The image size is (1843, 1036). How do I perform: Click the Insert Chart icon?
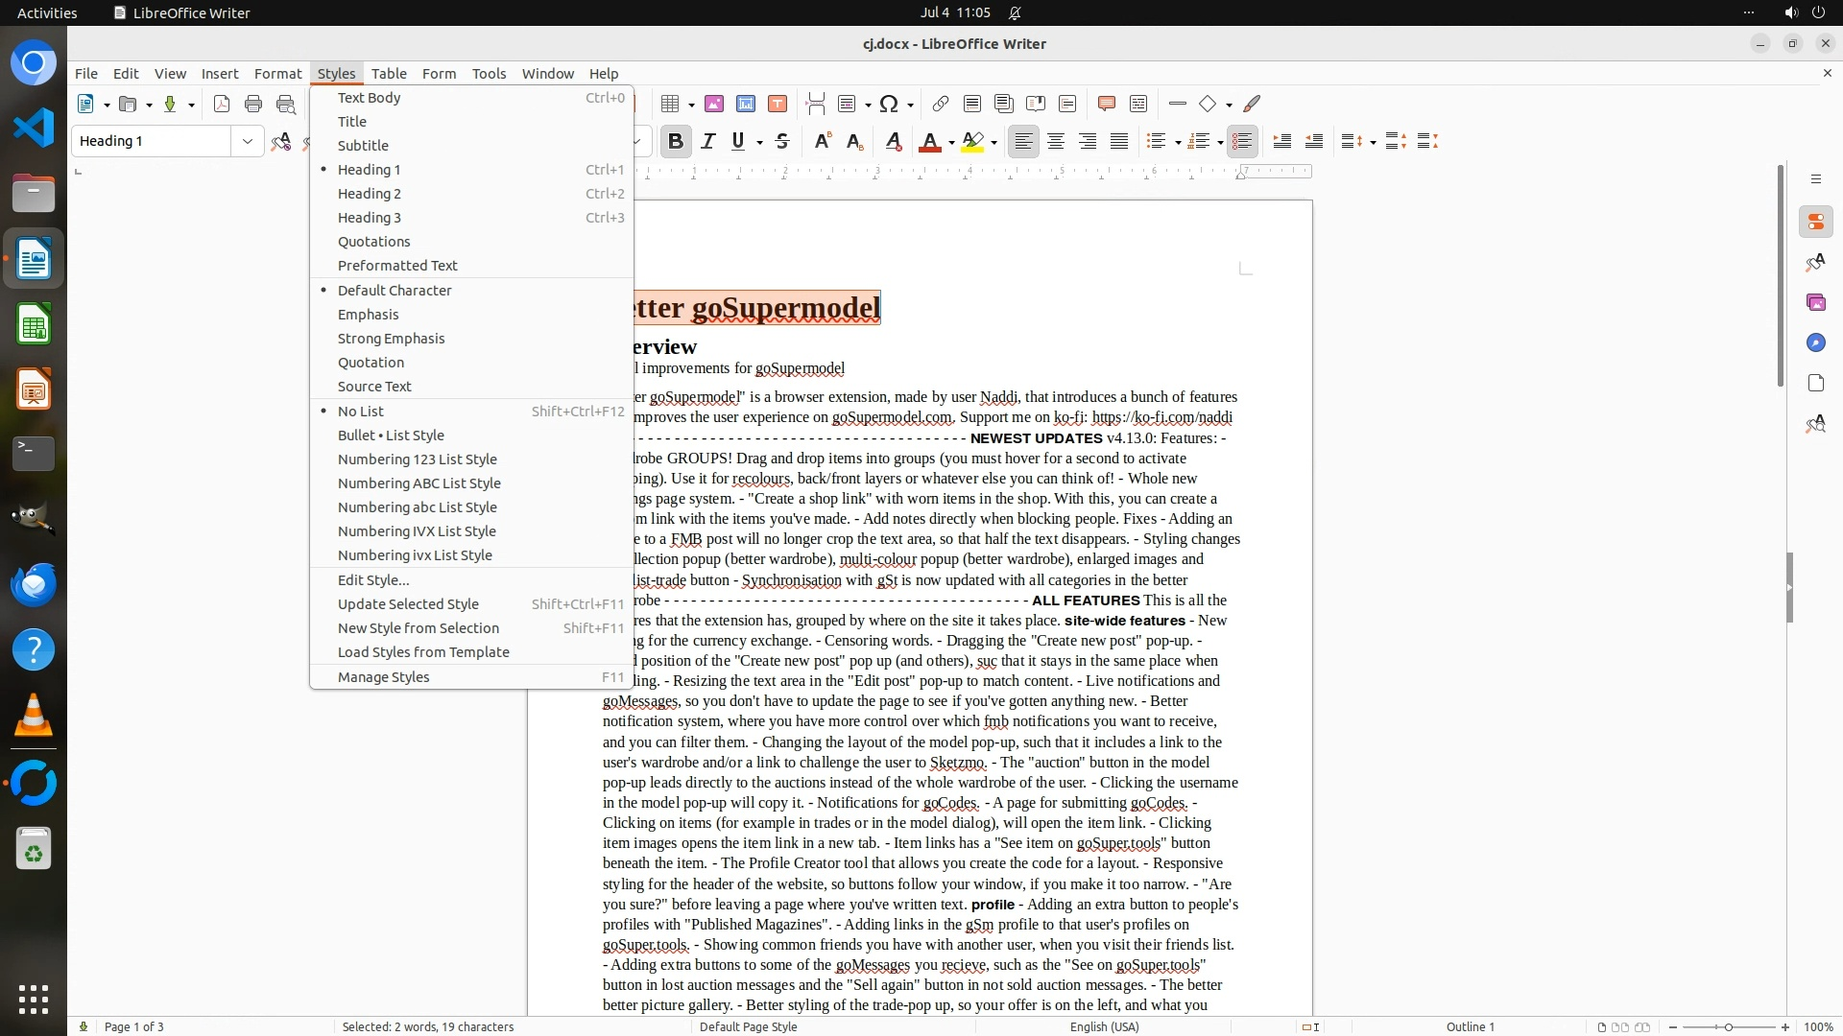click(x=746, y=104)
